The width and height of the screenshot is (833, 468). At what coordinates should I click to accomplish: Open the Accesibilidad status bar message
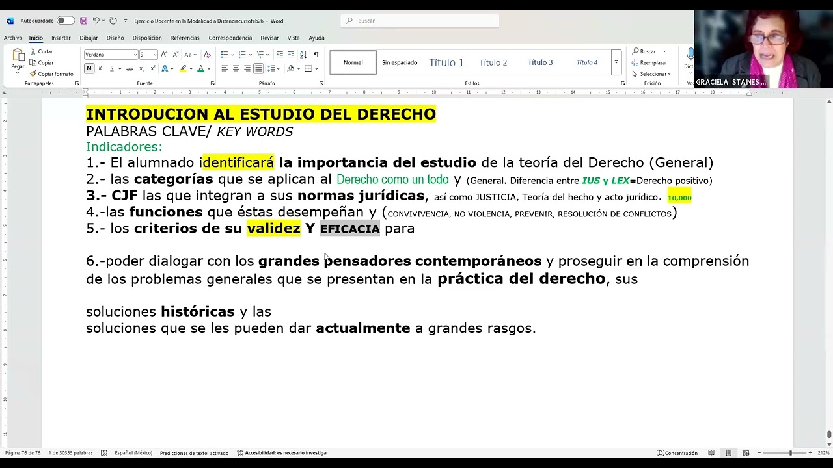coord(282,453)
